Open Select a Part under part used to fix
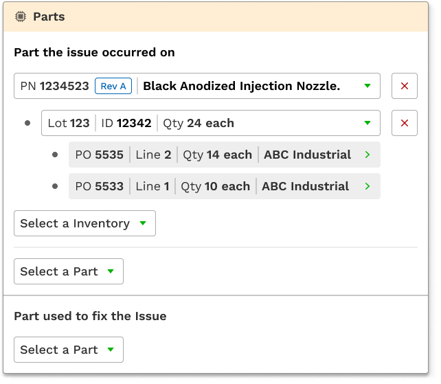The width and height of the screenshot is (441, 384). point(69,350)
